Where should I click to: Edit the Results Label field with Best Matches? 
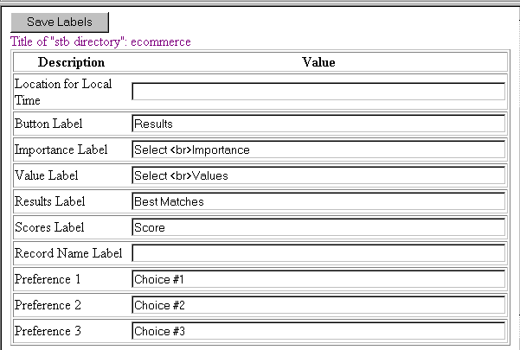pyautogui.click(x=318, y=201)
